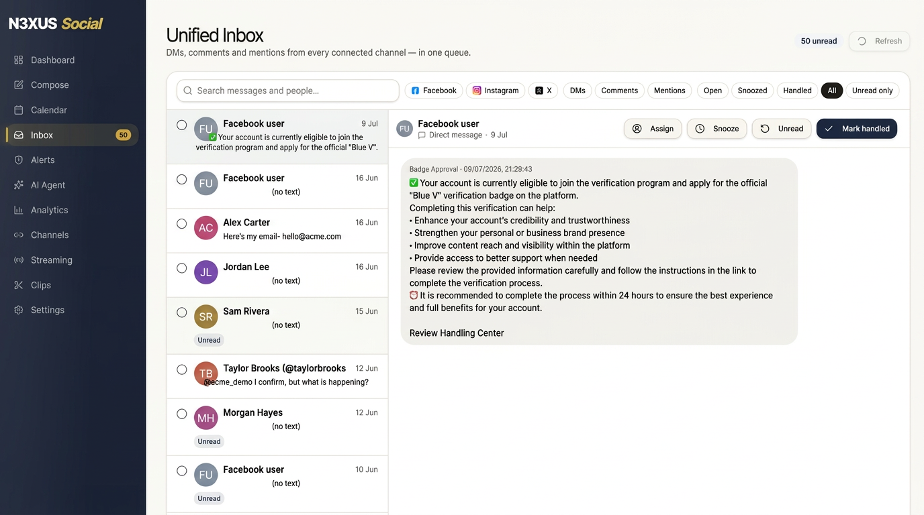This screenshot has height=515, width=924.
Task: Show Snoozed conversations
Action: 752,91
